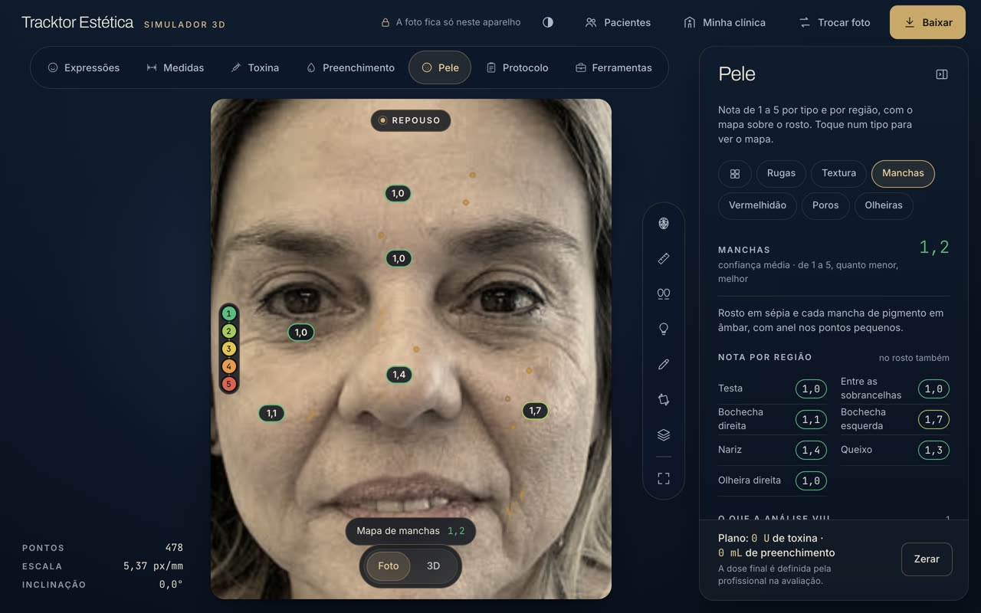Select the Queixo 1,3 score in the region list

pyautogui.click(x=933, y=450)
